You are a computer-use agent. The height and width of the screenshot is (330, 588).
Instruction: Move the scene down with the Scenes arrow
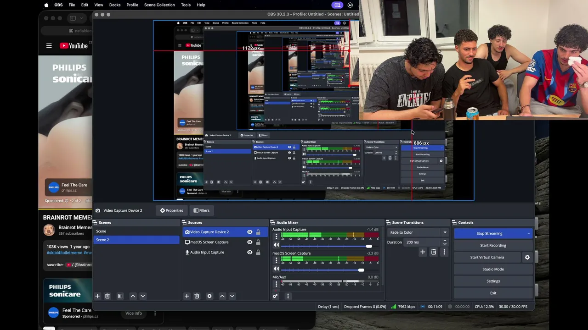pyautogui.click(x=143, y=296)
